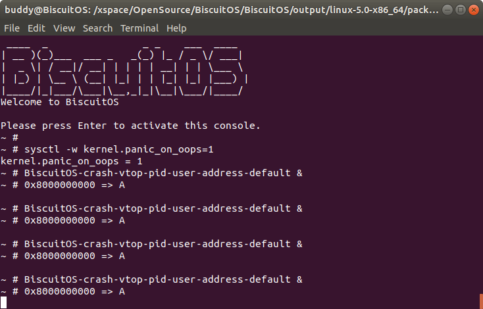483x309 pixels.
Task: Click the 'kernel.panic_on_oops = 1' output line
Action: [71, 161]
